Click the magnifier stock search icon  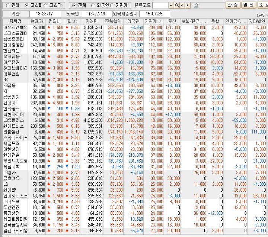click(177, 6)
